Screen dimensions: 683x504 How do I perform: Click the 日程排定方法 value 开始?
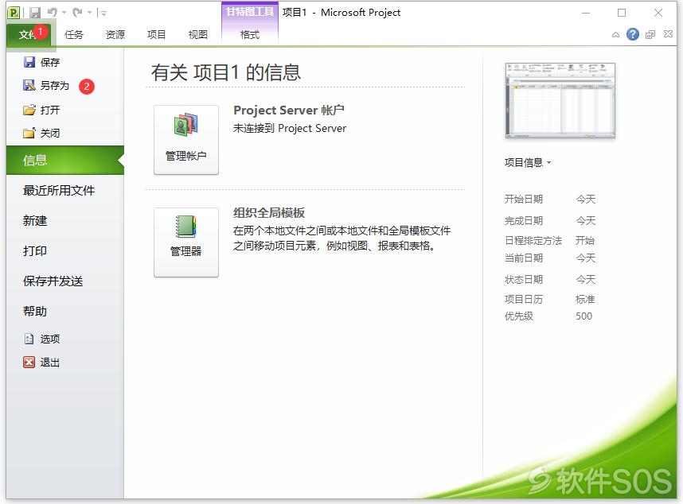click(585, 241)
